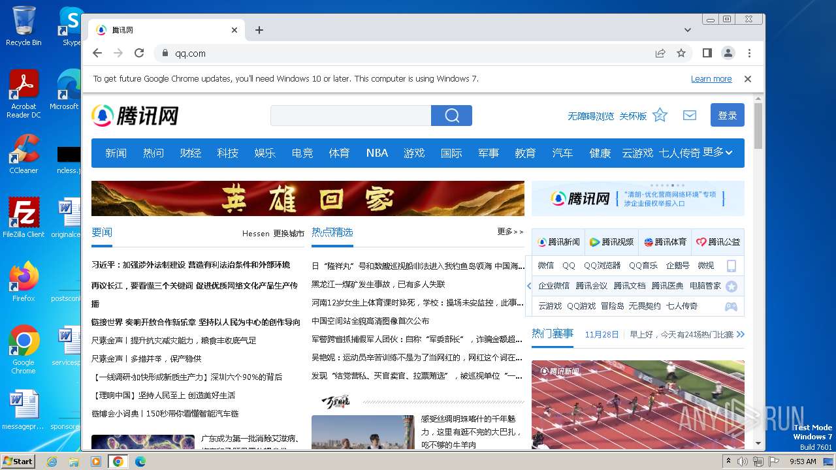Click the favorites star icon near 关怀版
This screenshot has width=836, height=470.
point(660,116)
